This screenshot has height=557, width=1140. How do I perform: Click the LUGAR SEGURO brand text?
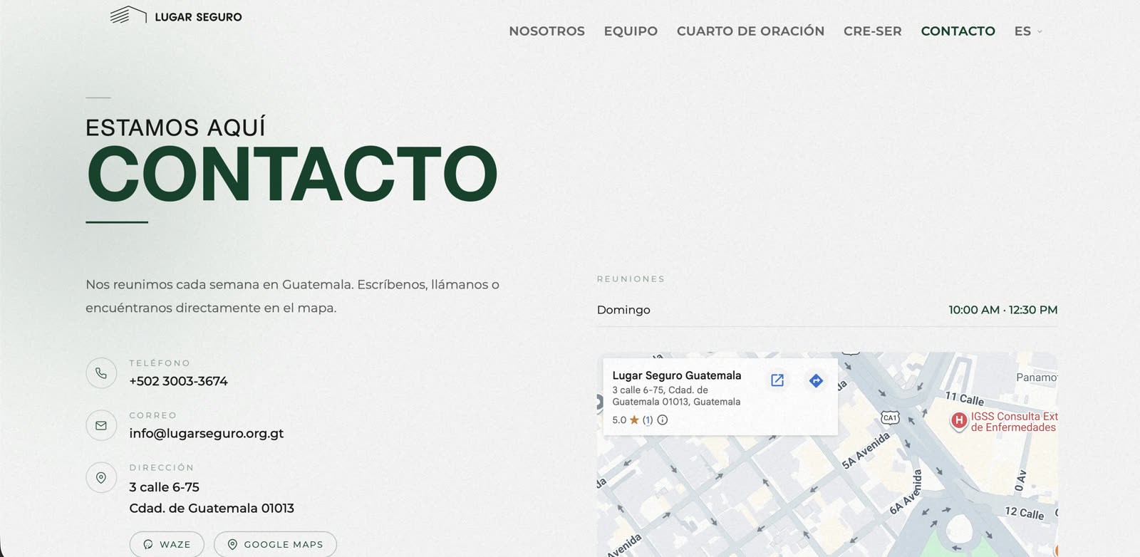198,17
